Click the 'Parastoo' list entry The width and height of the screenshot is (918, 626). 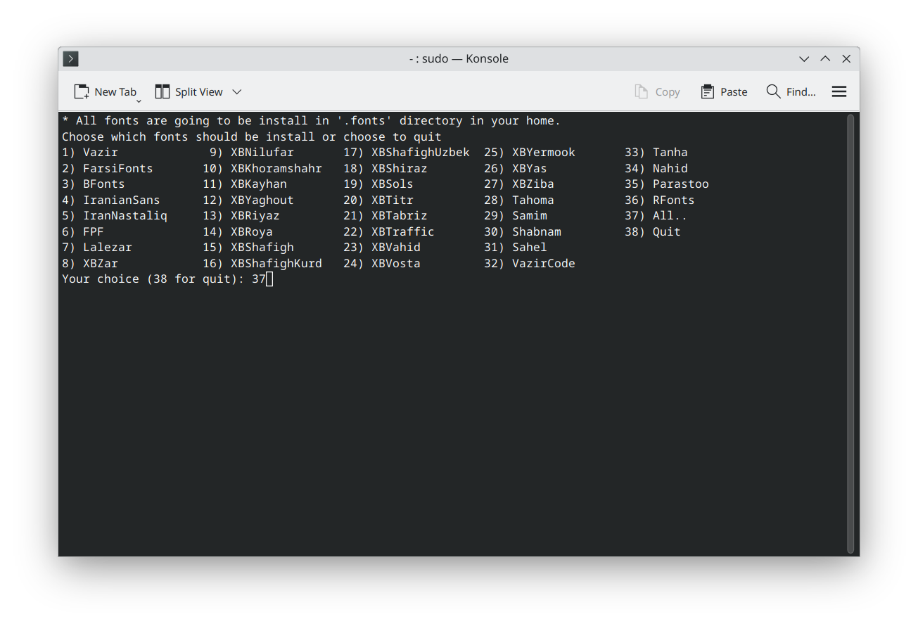(681, 184)
